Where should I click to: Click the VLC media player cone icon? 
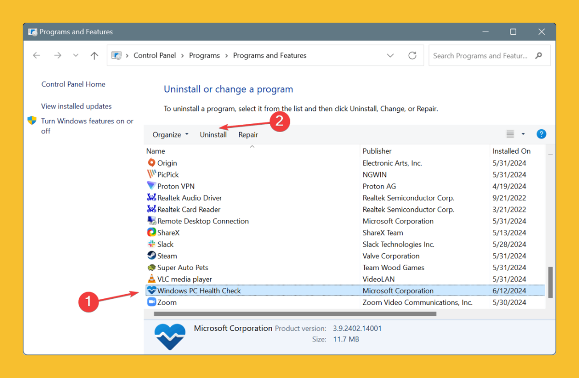[x=152, y=279]
